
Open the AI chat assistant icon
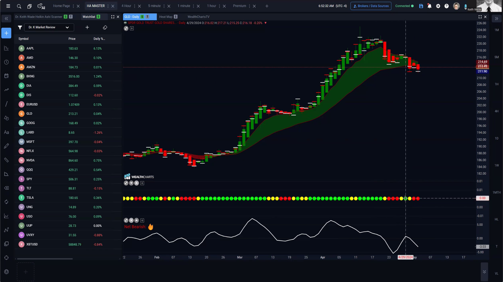(41, 6)
